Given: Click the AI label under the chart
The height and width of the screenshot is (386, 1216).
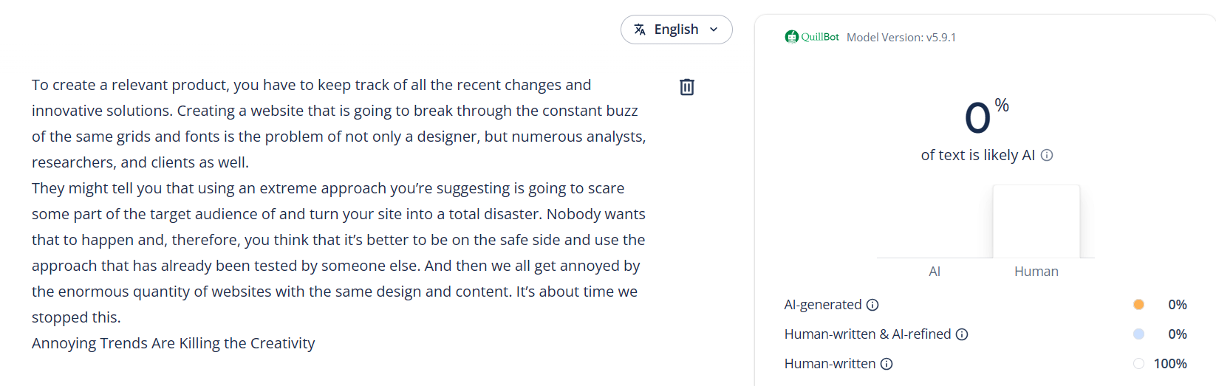Looking at the screenshot, I should [x=935, y=272].
